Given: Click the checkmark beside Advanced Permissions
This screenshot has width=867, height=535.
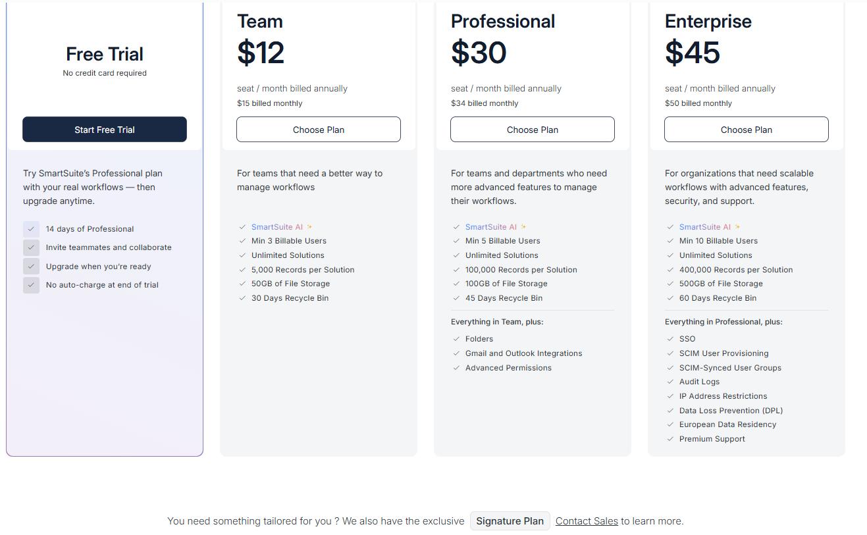Looking at the screenshot, I should 456,368.
